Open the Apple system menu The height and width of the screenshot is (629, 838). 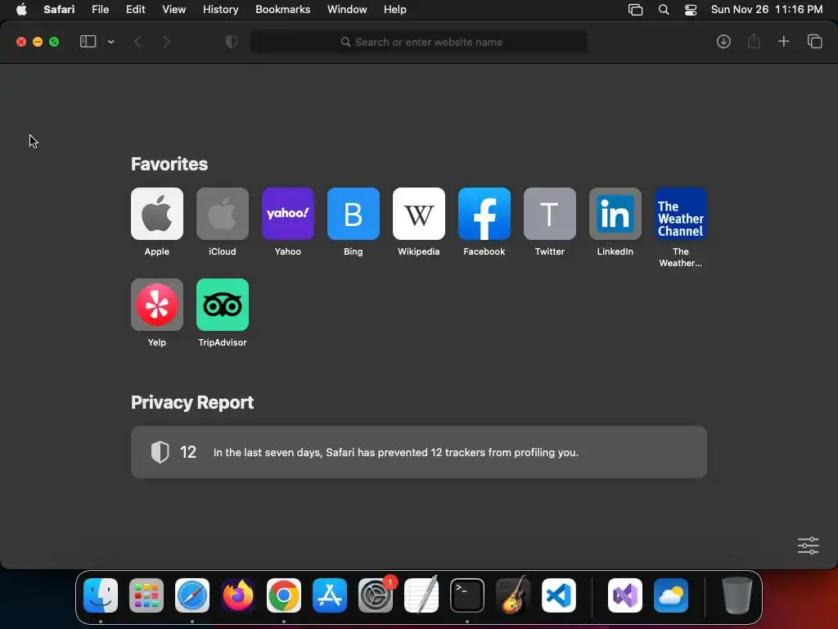click(x=21, y=10)
